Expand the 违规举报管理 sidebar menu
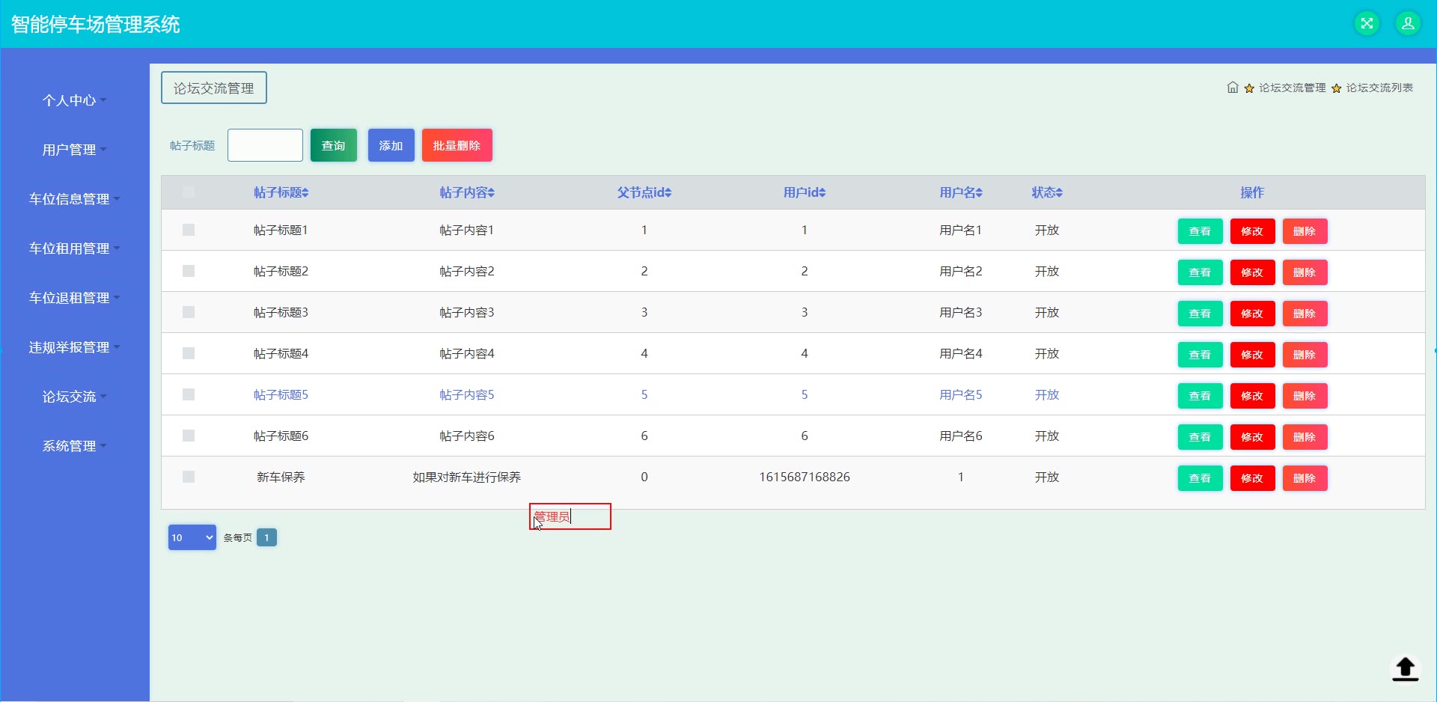 click(x=75, y=347)
